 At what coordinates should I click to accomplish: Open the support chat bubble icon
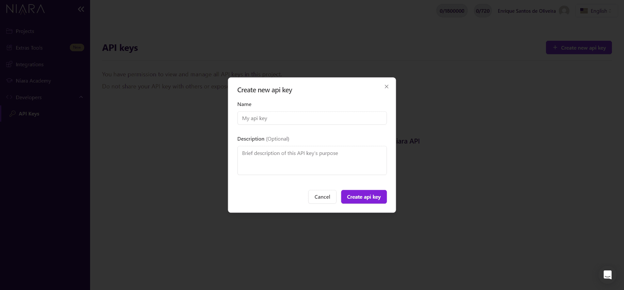pos(607,274)
